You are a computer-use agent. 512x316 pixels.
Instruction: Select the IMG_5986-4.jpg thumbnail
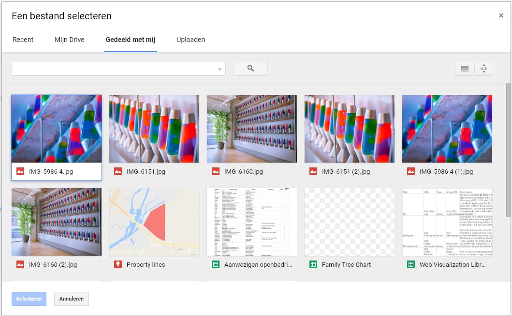coord(57,129)
